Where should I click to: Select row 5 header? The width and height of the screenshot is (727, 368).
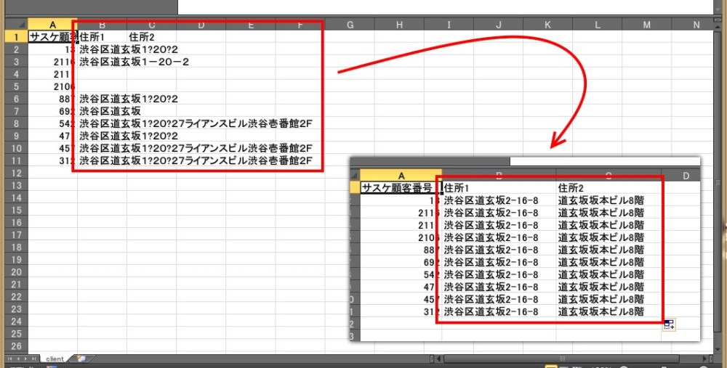coord(17,86)
